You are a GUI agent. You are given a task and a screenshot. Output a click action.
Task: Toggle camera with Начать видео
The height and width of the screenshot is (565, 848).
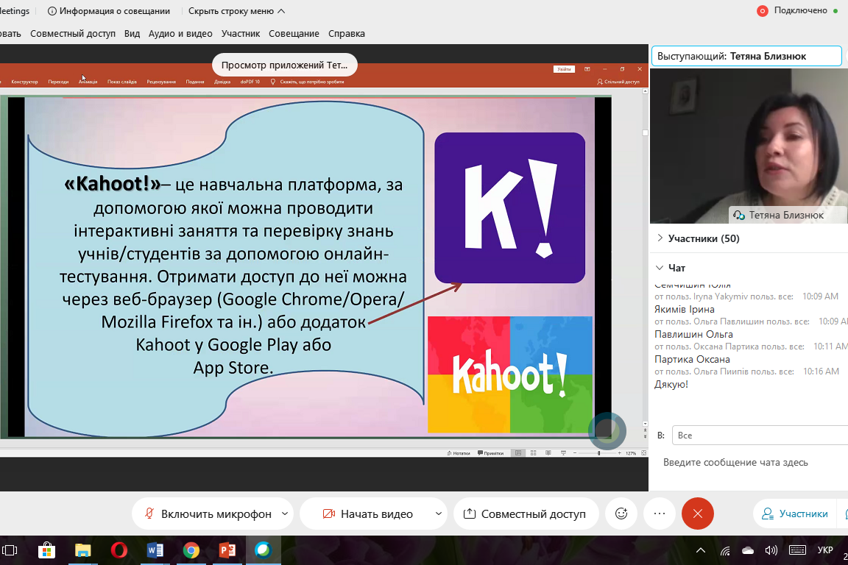pyautogui.click(x=367, y=514)
